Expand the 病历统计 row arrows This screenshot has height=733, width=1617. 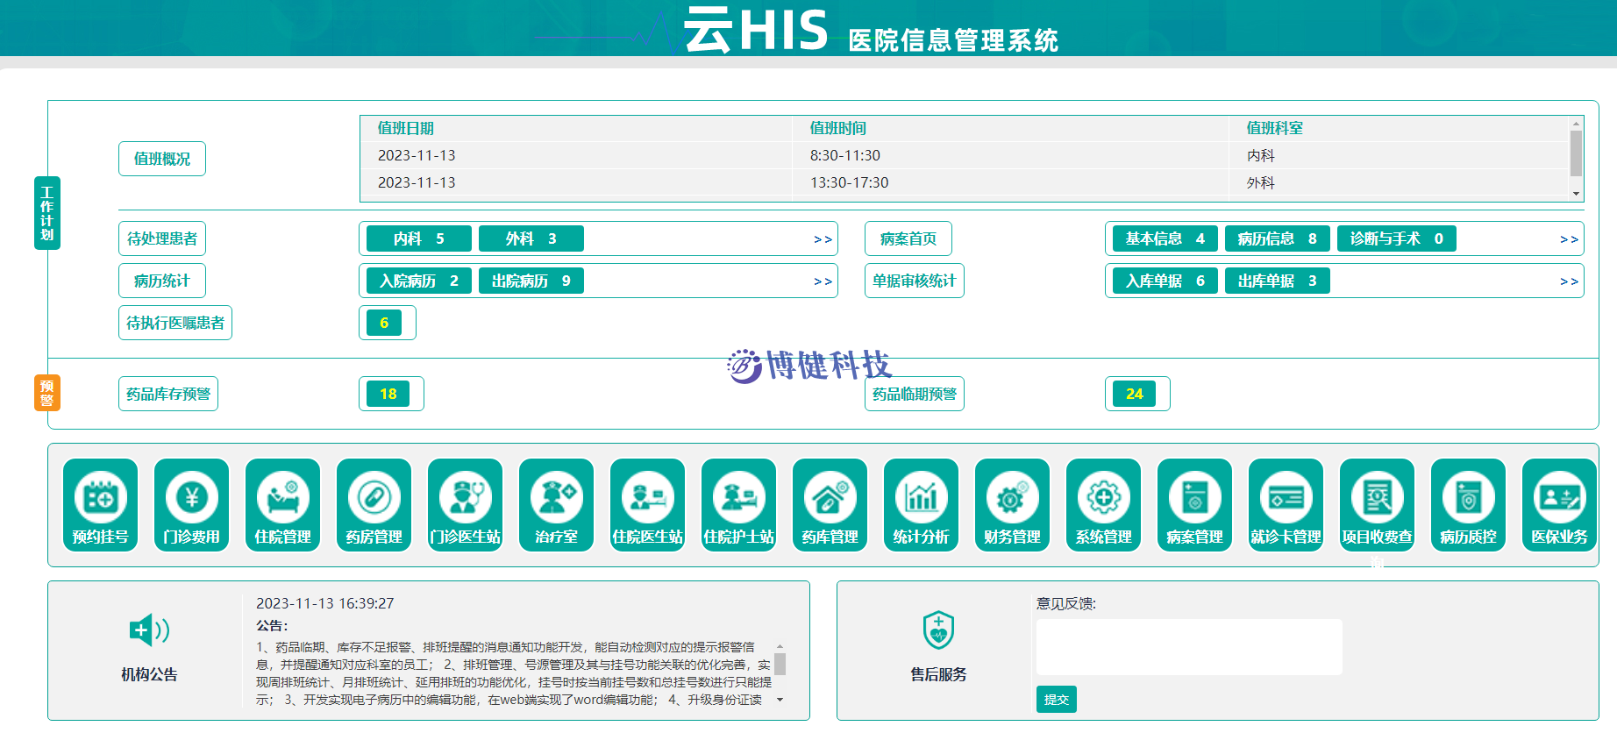[823, 281]
